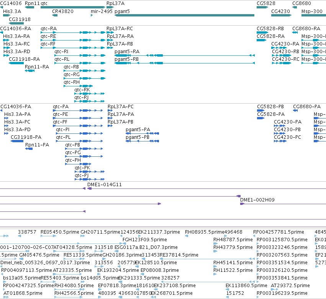Click the mir-2495 gene label
The width and height of the screenshot is (326, 299).
102,11
